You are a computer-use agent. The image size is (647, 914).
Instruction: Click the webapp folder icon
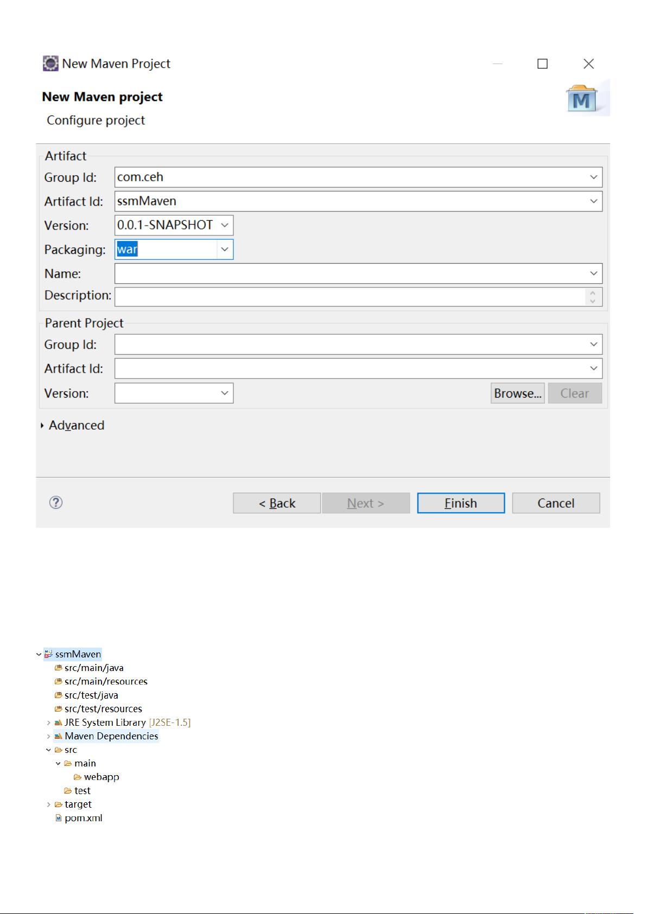(x=78, y=777)
